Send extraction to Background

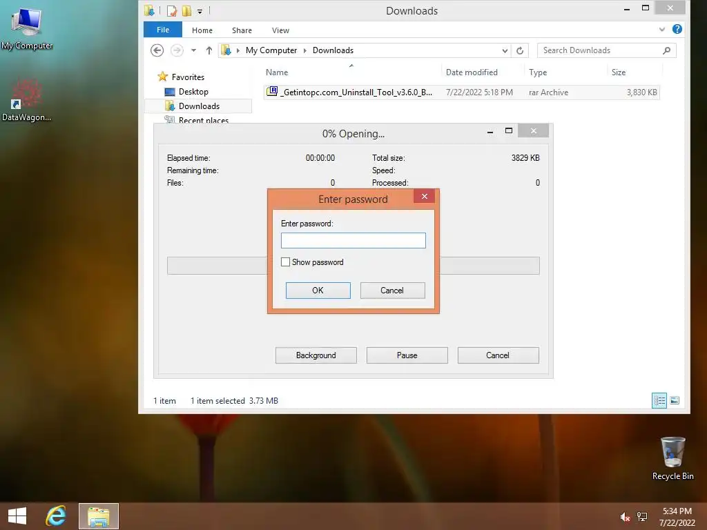(316, 355)
